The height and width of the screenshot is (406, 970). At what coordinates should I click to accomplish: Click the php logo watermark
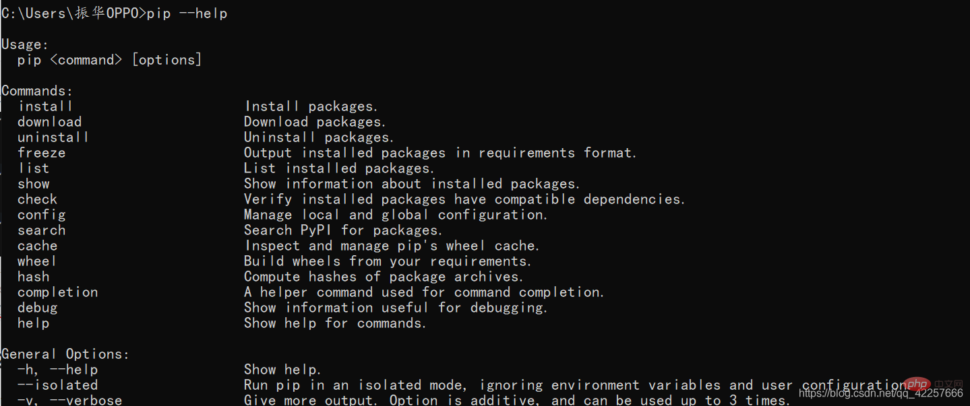pos(917,384)
